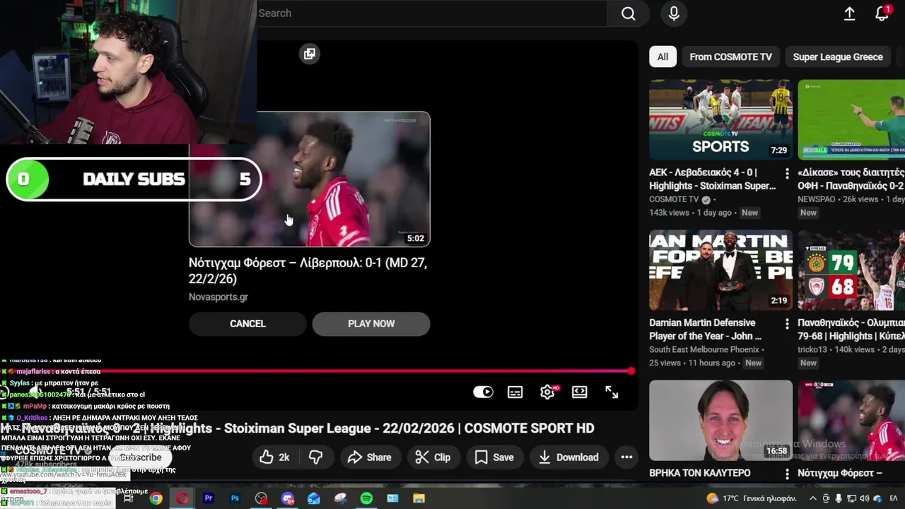Select From COSMOTE TV chip
The width and height of the screenshot is (905, 509).
(730, 57)
